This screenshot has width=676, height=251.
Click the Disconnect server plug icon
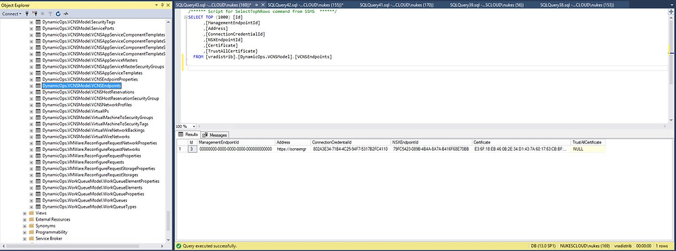(35, 14)
